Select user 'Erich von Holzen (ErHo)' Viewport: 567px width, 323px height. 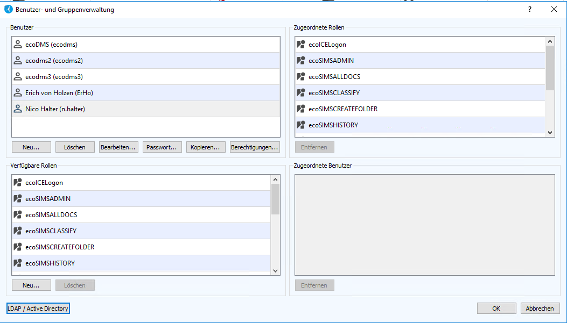click(146, 93)
